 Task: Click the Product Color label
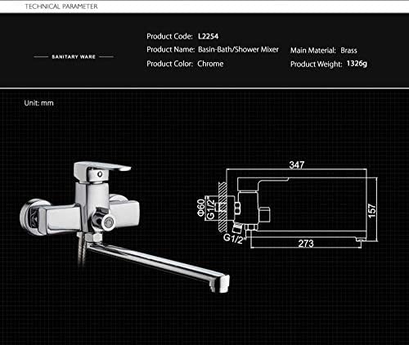[x=170, y=64]
